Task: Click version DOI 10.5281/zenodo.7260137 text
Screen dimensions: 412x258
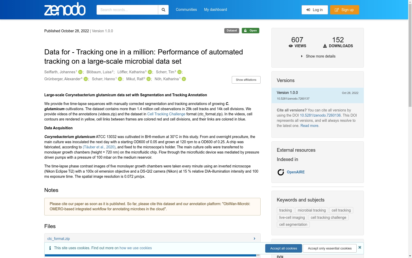Action: (293, 99)
